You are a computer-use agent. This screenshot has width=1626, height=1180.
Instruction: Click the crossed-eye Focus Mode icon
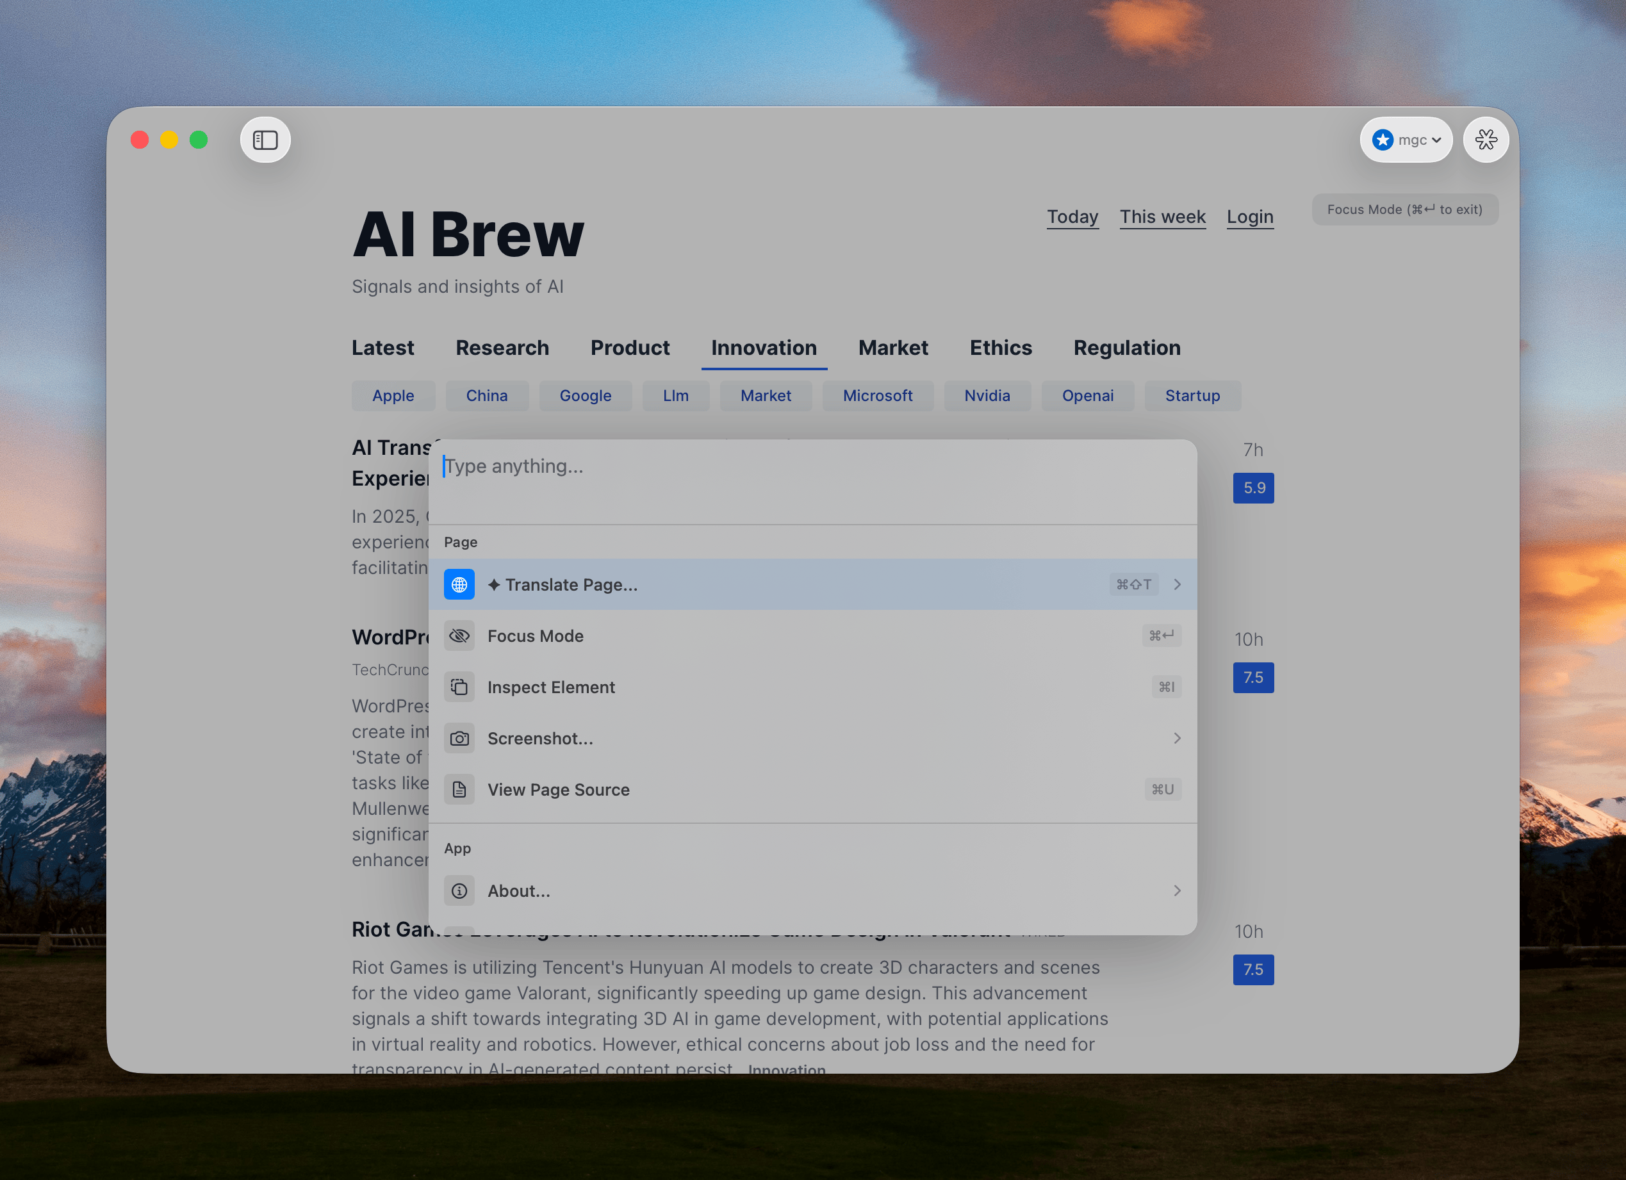point(459,636)
